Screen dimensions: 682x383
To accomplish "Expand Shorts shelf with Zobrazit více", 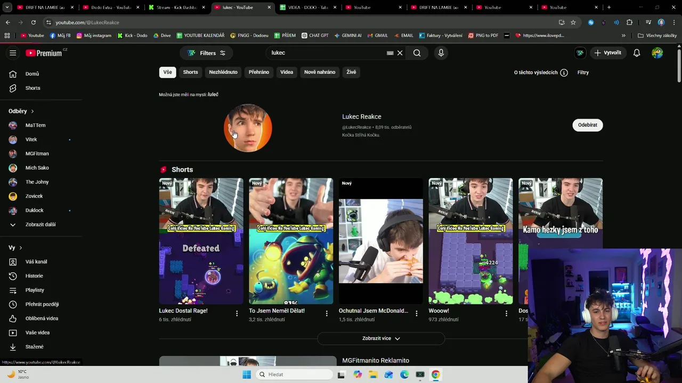I will click(x=381, y=338).
